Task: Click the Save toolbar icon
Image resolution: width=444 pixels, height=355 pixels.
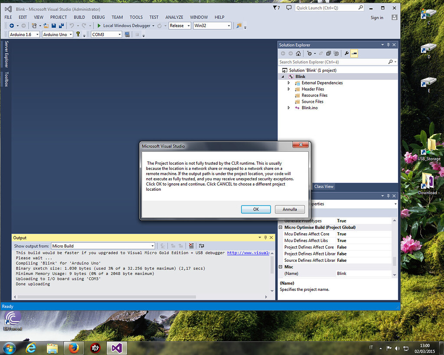Action: click(x=53, y=26)
